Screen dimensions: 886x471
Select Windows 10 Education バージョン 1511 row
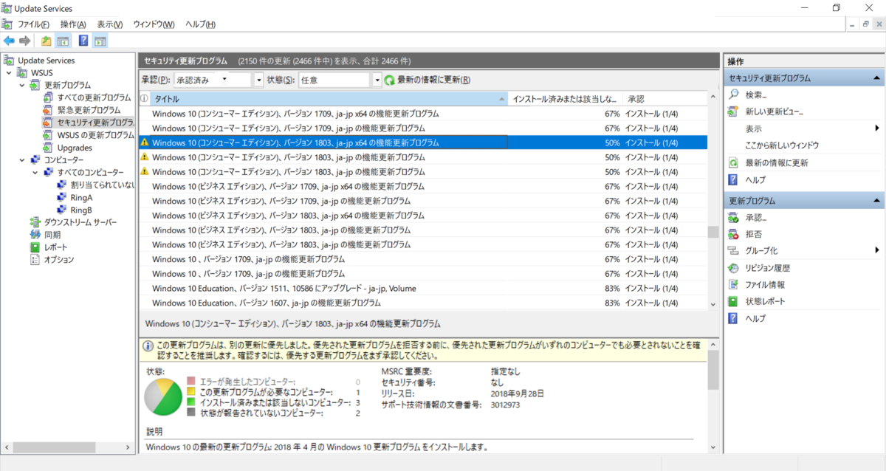[x=423, y=288]
